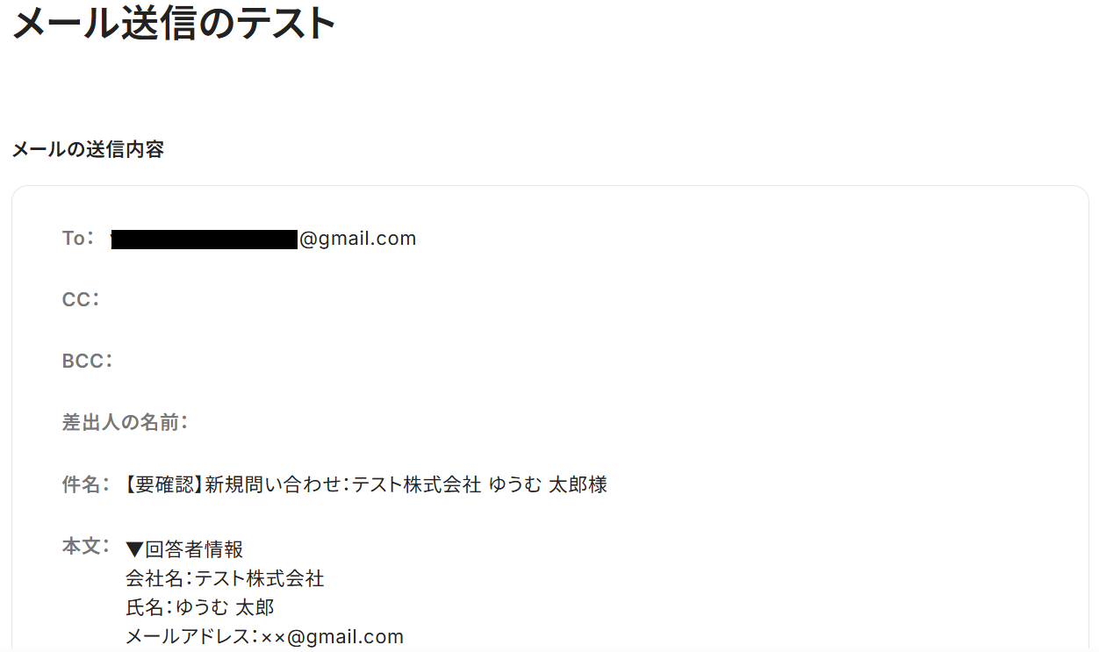Click the blacked-out part of the recipient address

click(x=205, y=240)
